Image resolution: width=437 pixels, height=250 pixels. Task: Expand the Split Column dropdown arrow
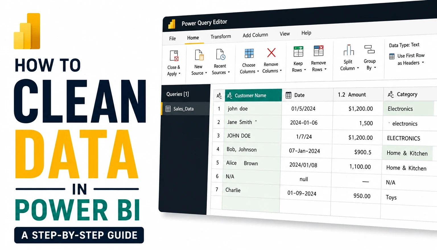tap(358, 68)
